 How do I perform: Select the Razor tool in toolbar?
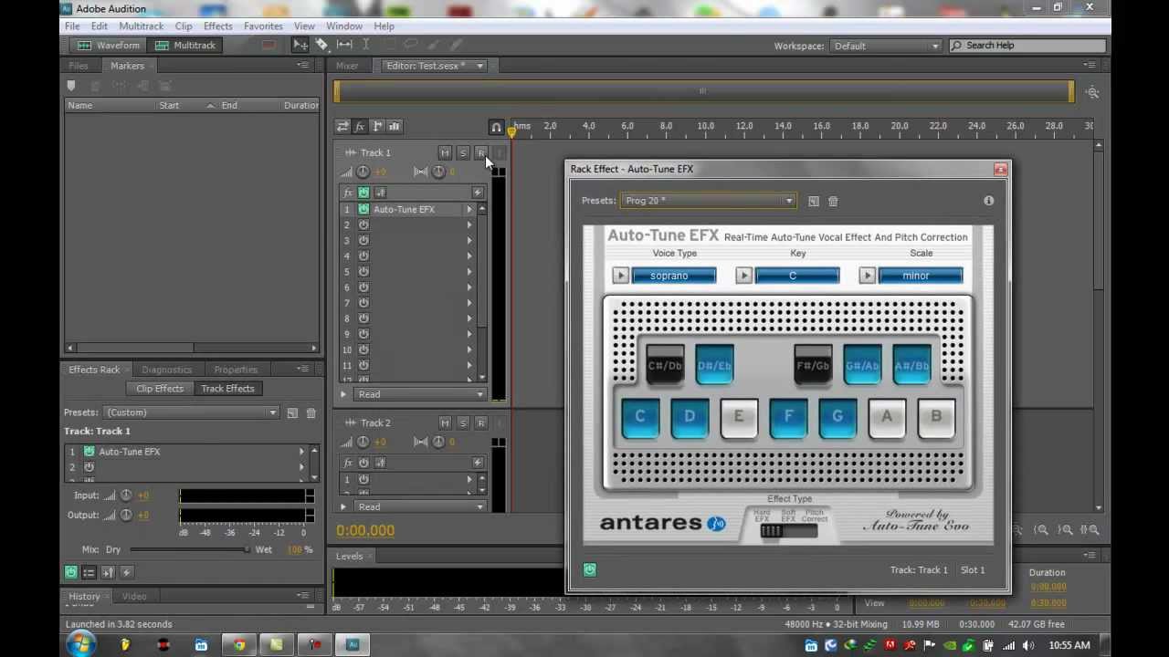pyautogui.click(x=322, y=45)
